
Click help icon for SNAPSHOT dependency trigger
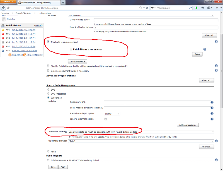click(x=216, y=160)
